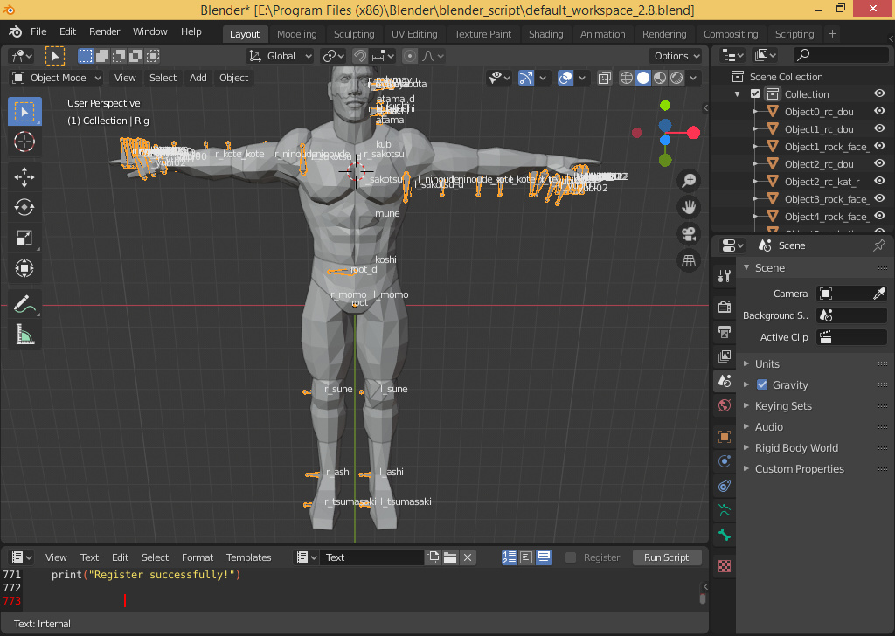Choose the Rotate tool

tap(24, 207)
